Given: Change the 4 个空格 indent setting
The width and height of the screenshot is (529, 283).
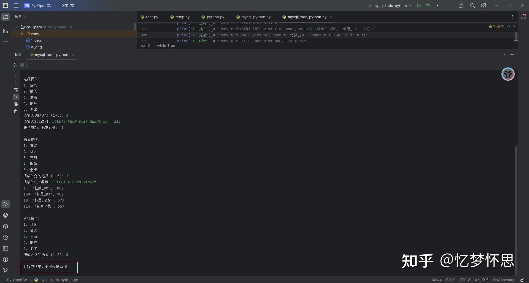Looking at the screenshot, I should [482, 280].
